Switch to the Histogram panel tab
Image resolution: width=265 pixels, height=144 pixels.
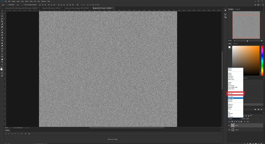click(x=238, y=9)
